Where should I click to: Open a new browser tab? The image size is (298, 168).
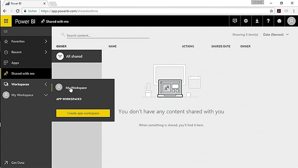click(53, 4)
